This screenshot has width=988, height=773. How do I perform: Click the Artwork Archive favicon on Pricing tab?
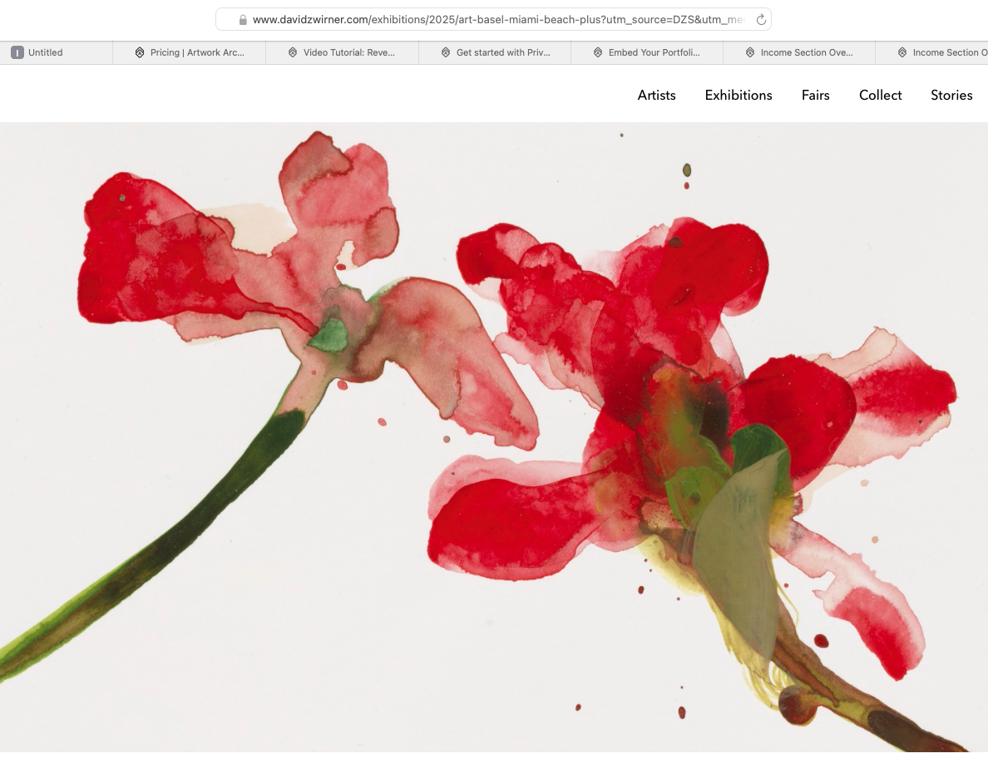tap(140, 52)
